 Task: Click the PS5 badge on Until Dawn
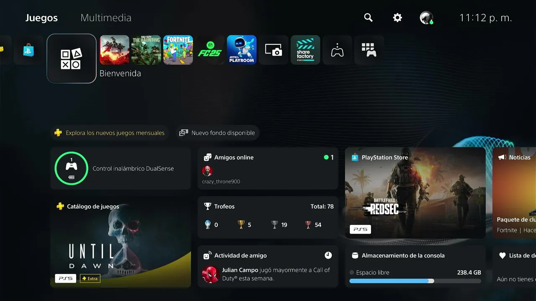tap(65, 278)
